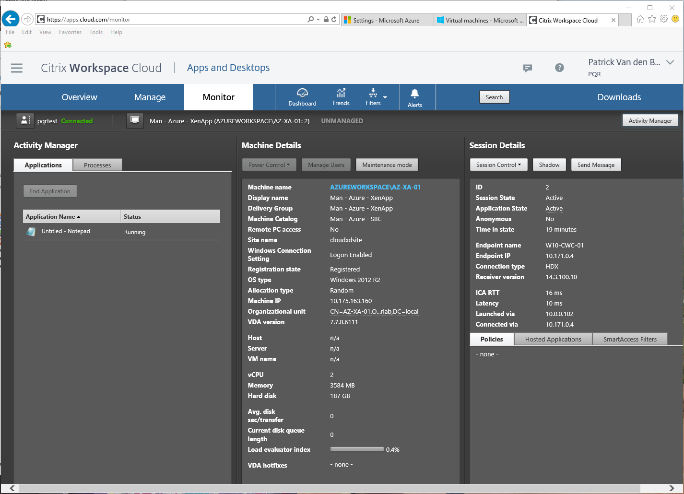Select the Applications tab

click(43, 165)
